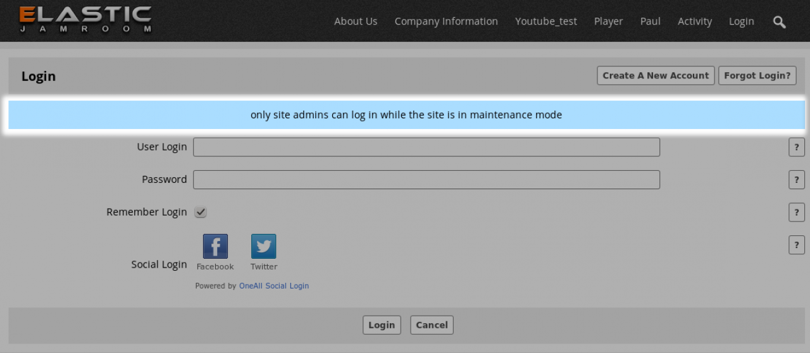The width and height of the screenshot is (810, 353).
Task: Open the search magnifier icon
Action: click(779, 22)
